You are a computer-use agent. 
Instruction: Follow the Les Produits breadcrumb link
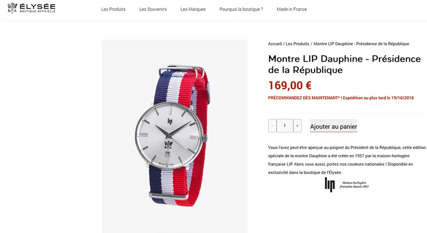(x=297, y=44)
